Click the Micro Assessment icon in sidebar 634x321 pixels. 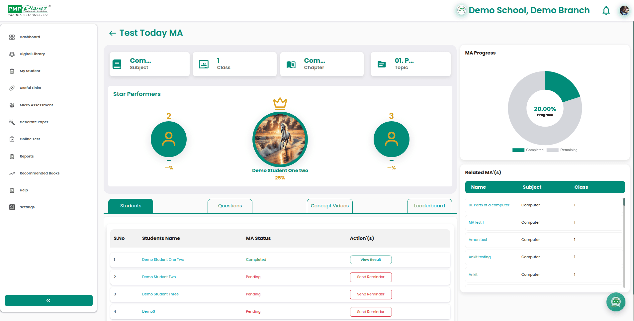tap(12, 105)
